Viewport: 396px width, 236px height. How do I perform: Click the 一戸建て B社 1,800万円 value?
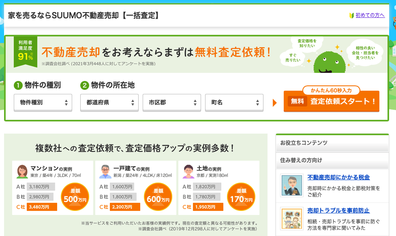tap(123, 197)
